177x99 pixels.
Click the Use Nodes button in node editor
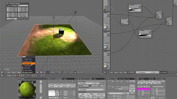pos(163,72)
